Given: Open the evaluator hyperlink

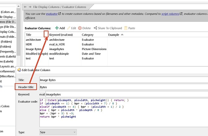Looking at the screenshot, I should point(52,14).
